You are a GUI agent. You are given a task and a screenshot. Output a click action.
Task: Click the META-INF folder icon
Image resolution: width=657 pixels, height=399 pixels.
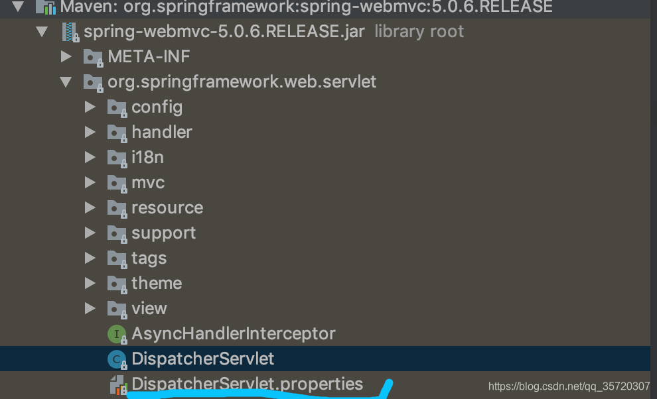pyautogui.click(x=93, y=57)
